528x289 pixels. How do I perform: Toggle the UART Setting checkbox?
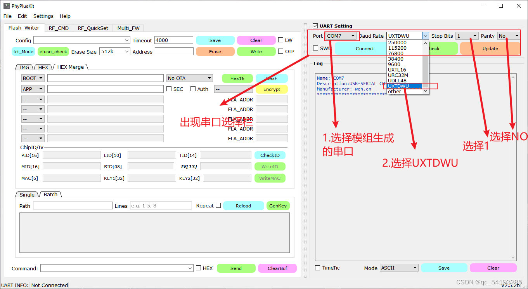coord(315,26)
